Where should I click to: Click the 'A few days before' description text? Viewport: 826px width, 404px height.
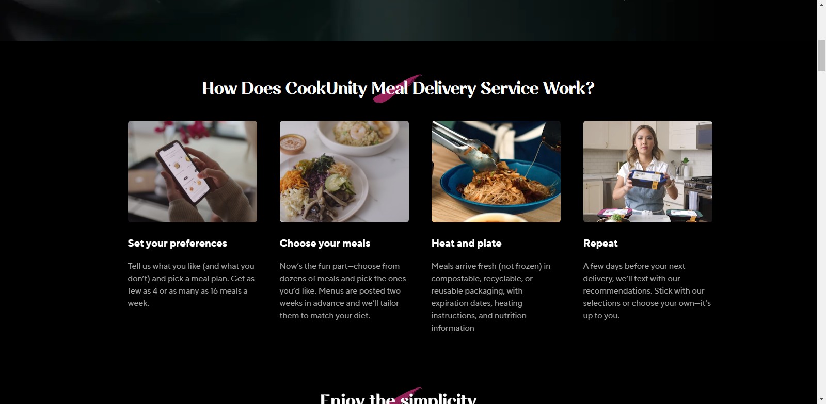tap(647, 291)
